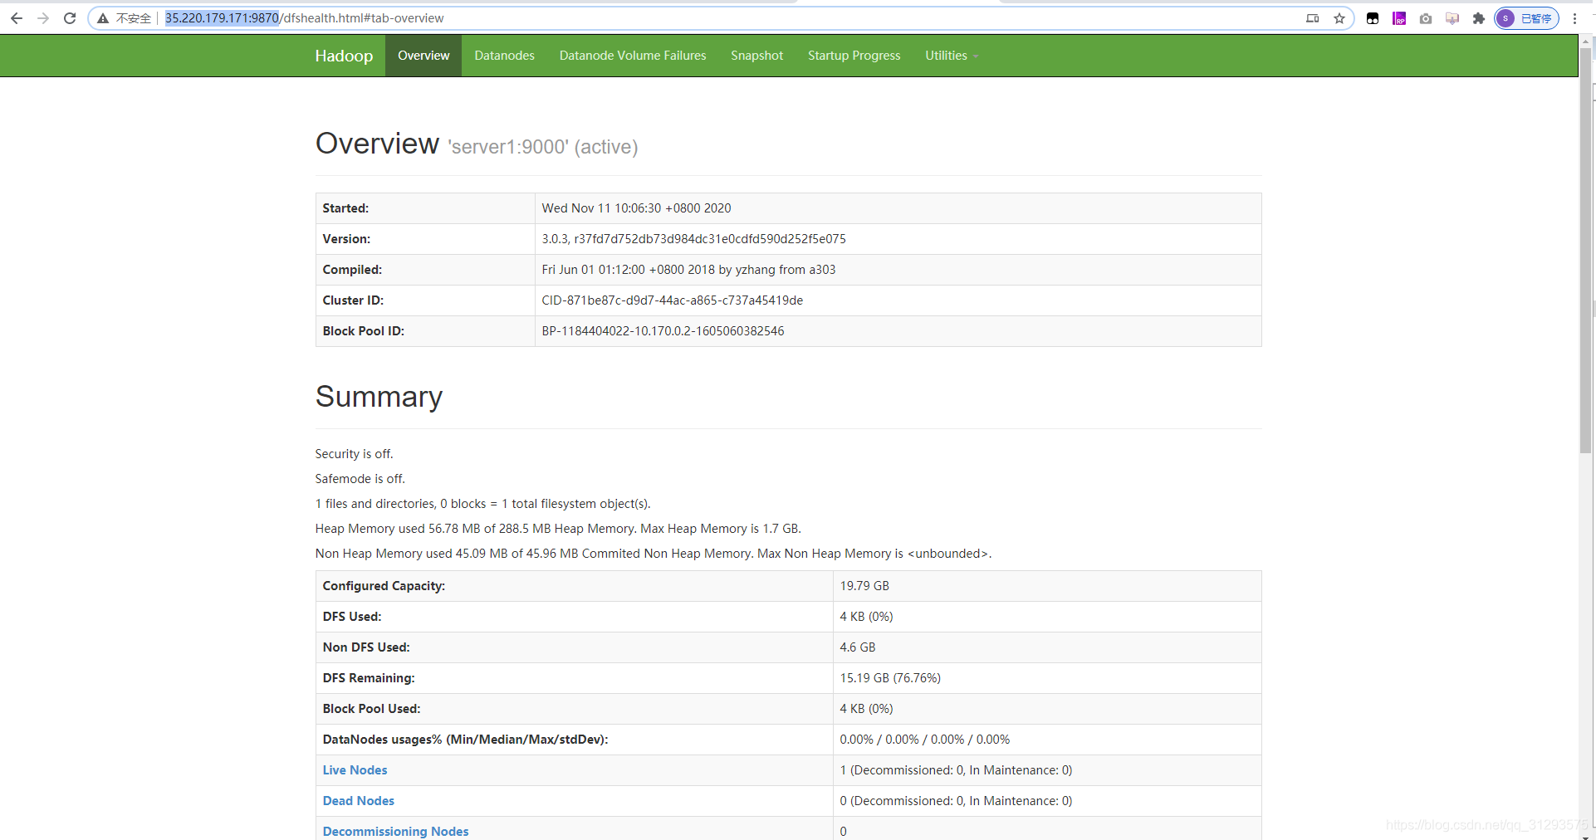Viewport: 1596px width, 840px height.
Task: Click the Block Pool ID value 'BP-1184404022'
Action: click(x=663, y=331)
